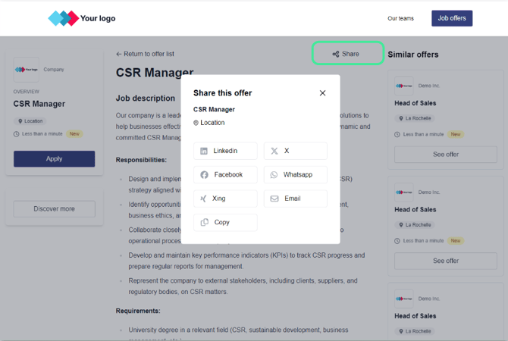Open the Job offers page

click(452, 18)
